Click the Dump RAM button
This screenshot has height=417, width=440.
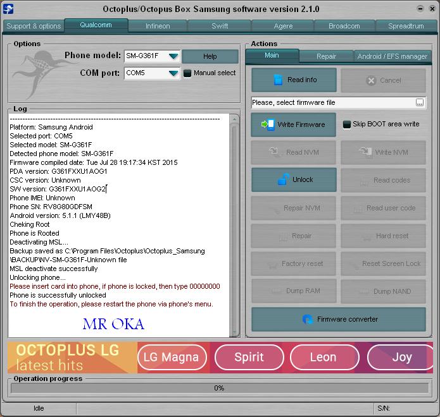(x=294, y=291)
